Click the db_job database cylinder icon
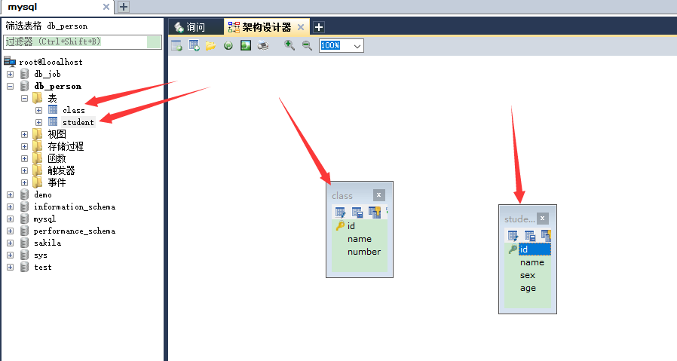 tap(25, 74)
